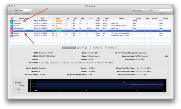Sort by Signal column header
Image resolution: width=181 pixels, height=109 pixels.
pos(58,19)
